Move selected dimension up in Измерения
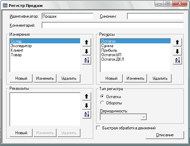This screenshot has width=190, height=146. [87, 42]
